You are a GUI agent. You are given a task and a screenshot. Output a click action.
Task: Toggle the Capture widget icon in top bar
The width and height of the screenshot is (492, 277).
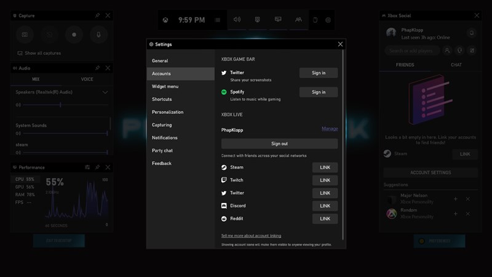point(257,20)
